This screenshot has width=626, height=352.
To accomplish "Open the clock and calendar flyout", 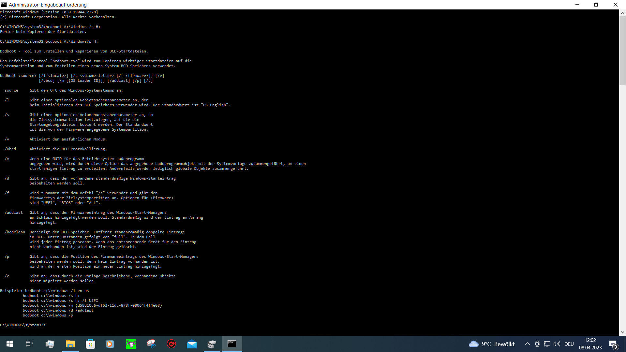I will 590,344.
